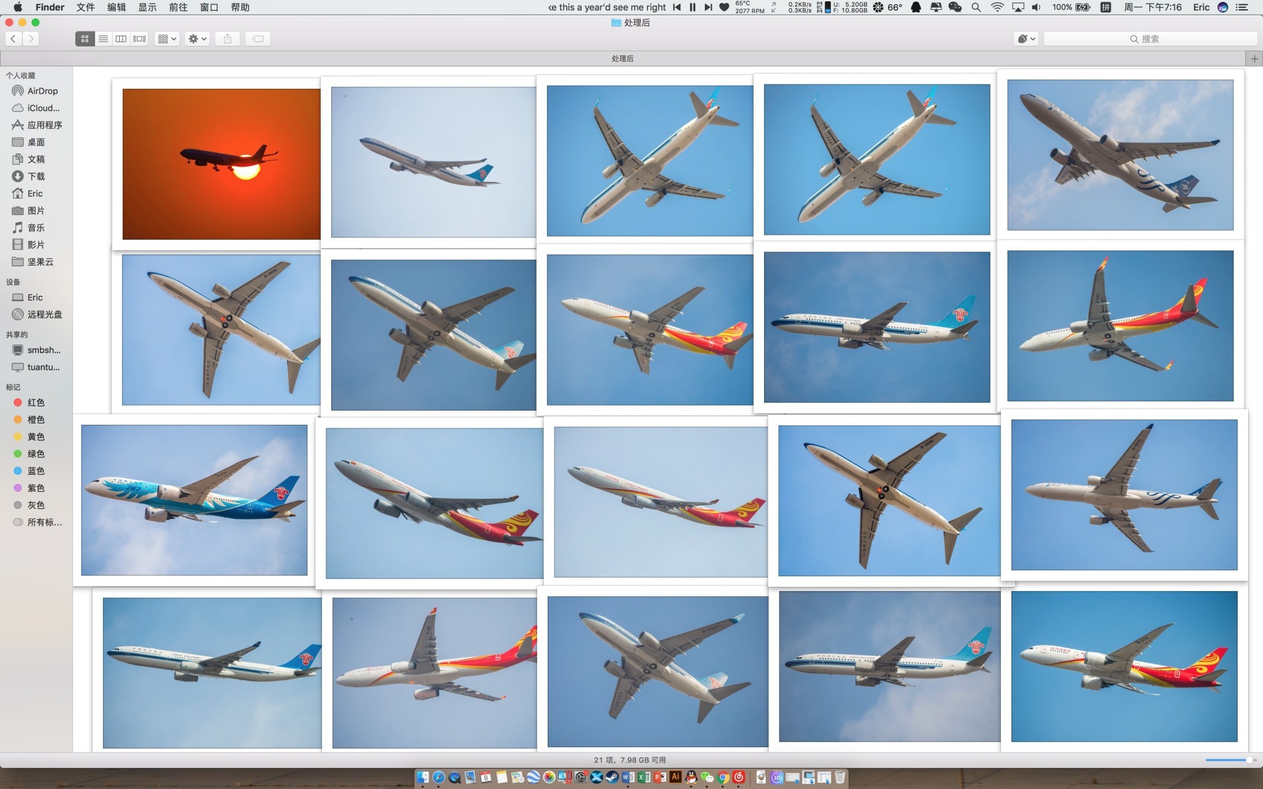Select the Eric device under 设备
This screenshot has width=1263, height=789.
(27, 297)
